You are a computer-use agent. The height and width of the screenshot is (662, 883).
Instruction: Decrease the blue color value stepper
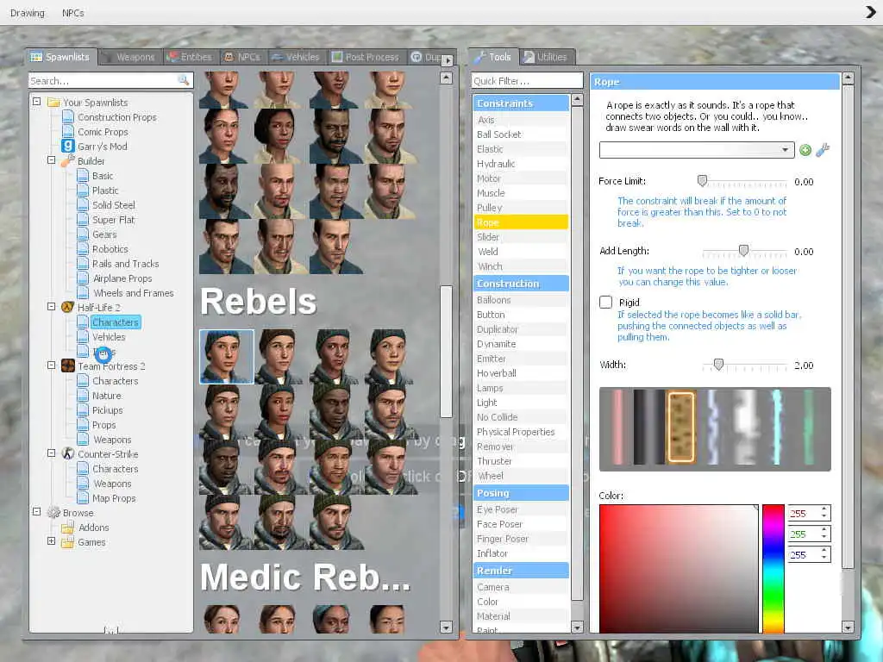(x=824, y=558)
